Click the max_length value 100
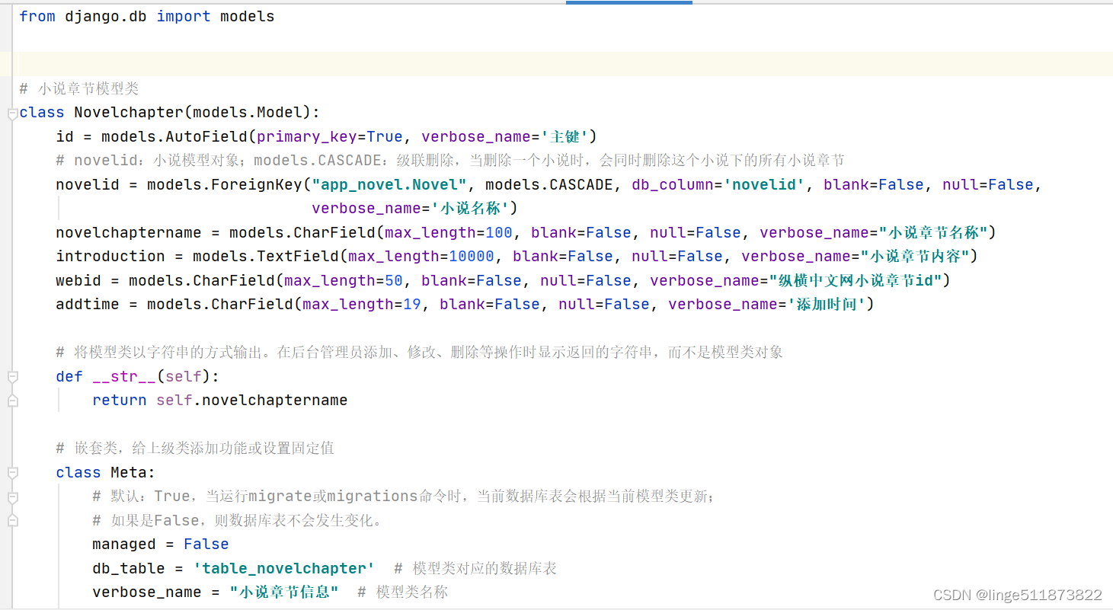Screen dimensions: 1113x610 pyautogui.click(x=499, y=232)
